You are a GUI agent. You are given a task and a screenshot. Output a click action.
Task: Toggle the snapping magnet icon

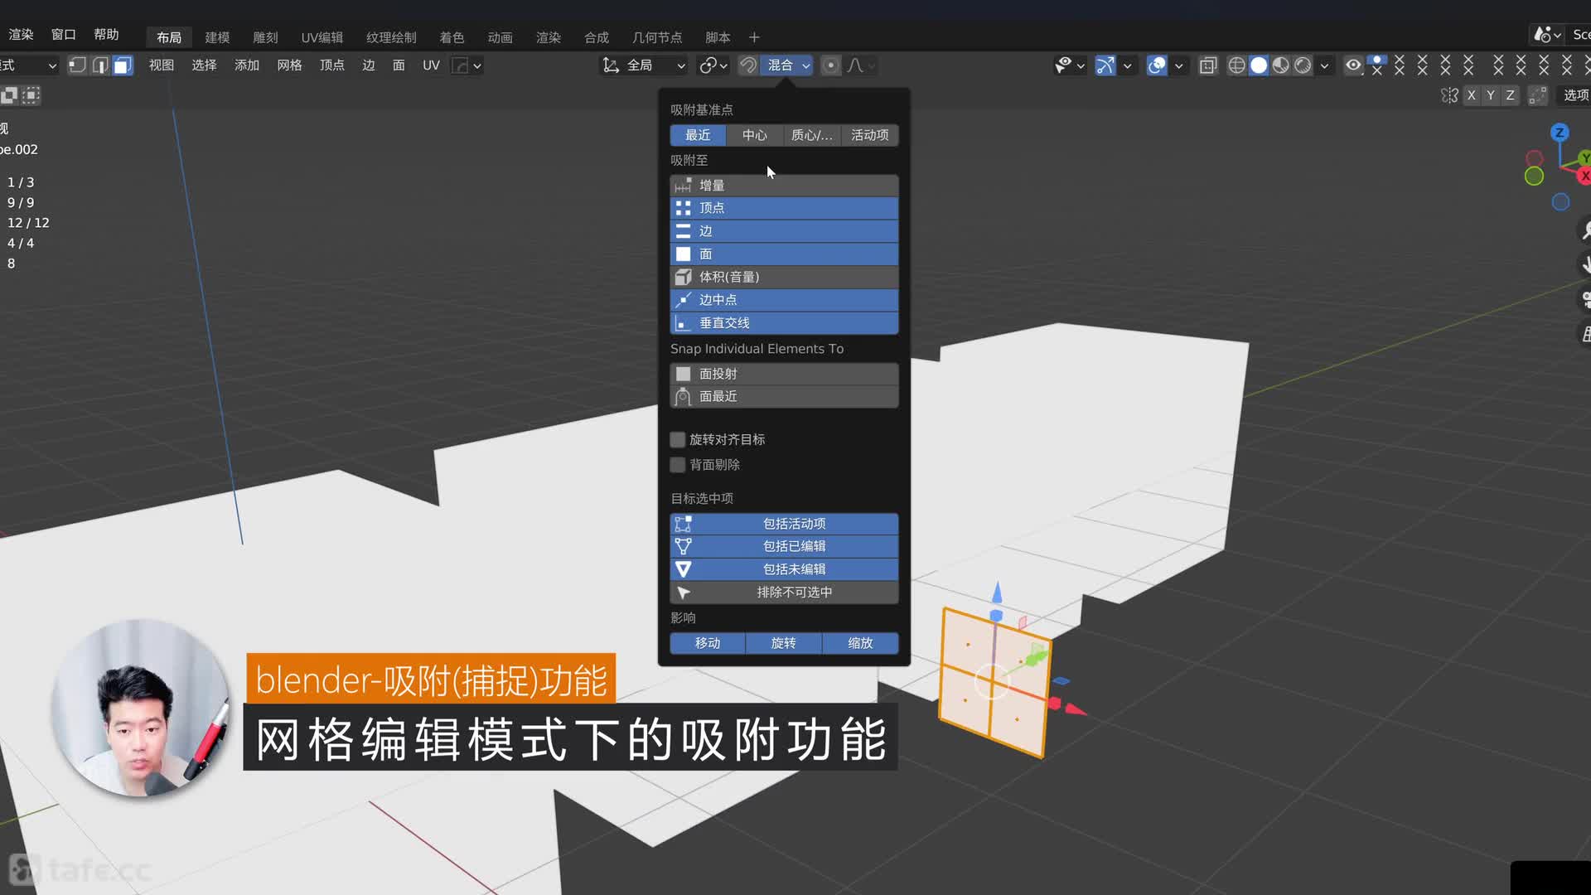[x=747, y=65]
